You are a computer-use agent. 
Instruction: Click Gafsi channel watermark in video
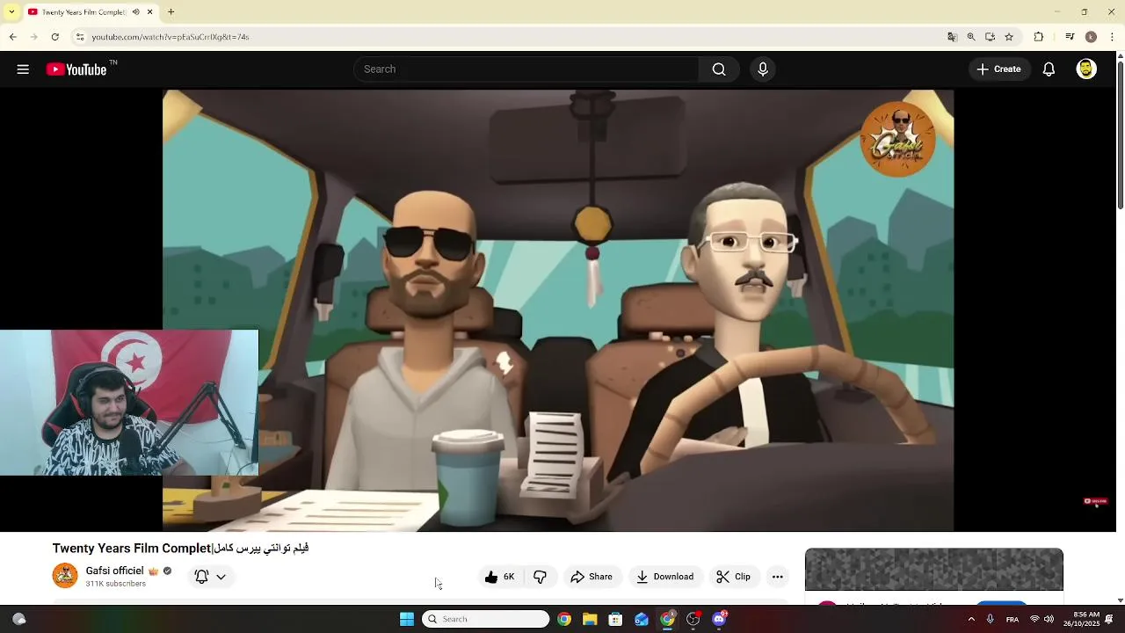pos(897,139)
